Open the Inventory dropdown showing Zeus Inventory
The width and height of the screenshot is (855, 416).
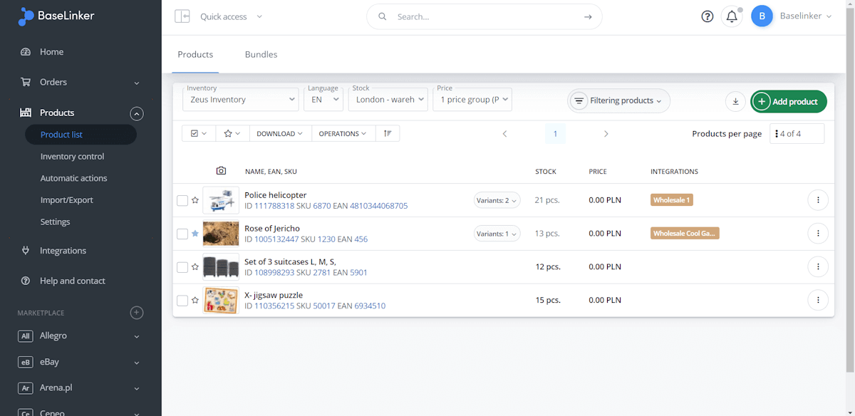241,100
